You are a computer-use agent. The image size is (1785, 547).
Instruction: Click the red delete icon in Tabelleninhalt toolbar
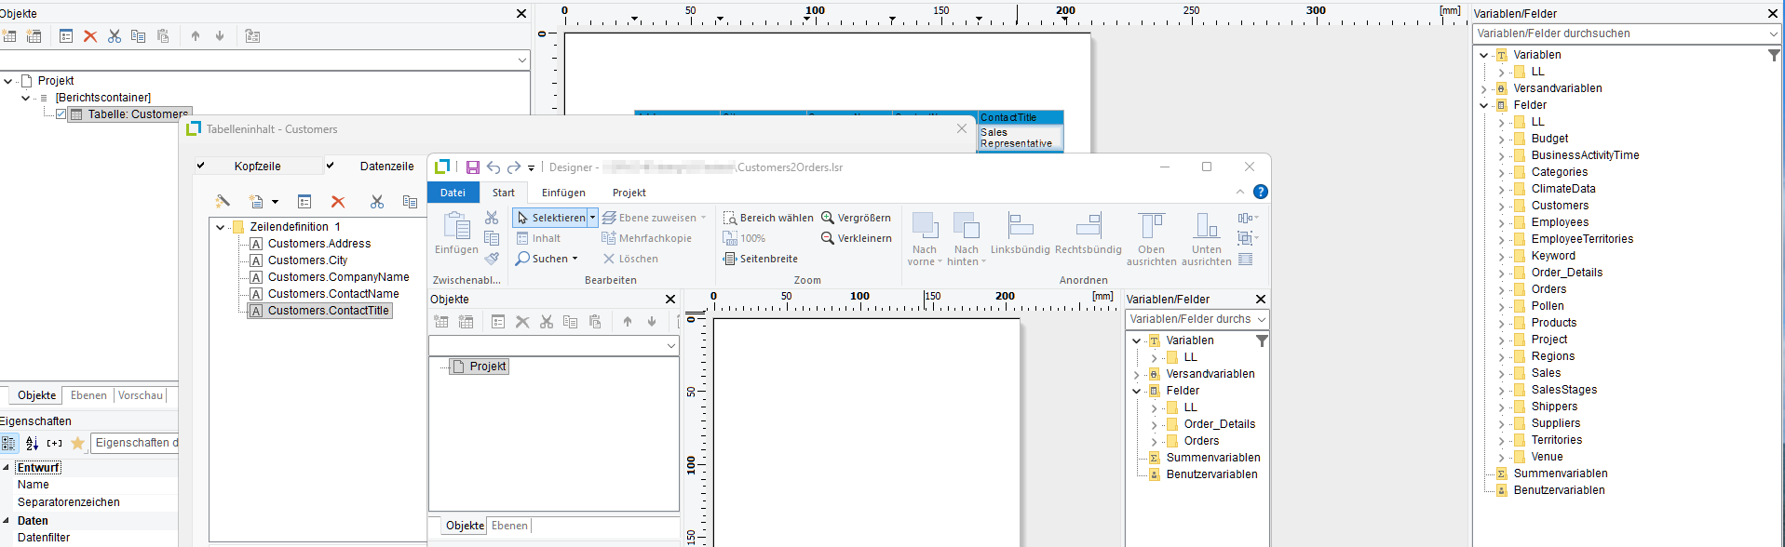click(338, 202)
